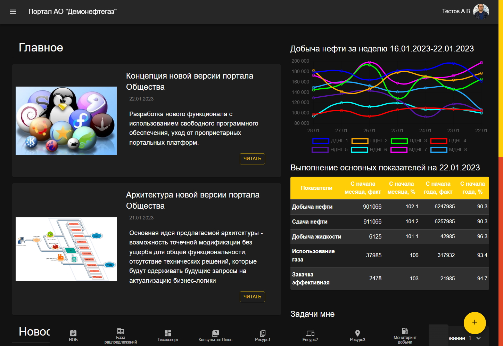
Task: Open Тестов А.В. user profile avatar
Action: tap(481, 11)
